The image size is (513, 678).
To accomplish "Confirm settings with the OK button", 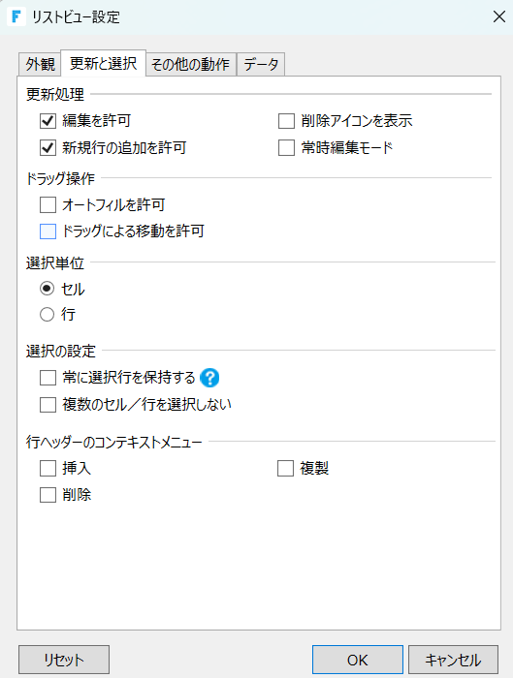I will (358, 660).
